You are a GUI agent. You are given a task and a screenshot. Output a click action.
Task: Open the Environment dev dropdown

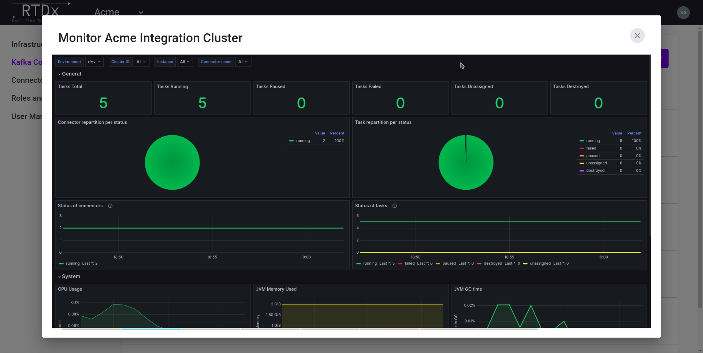click(x=94, y=62)
